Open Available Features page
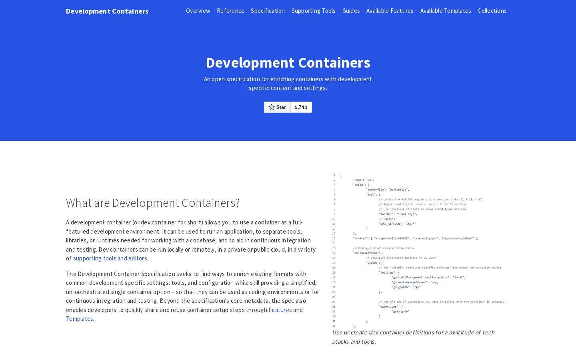Image resolution: width=576 pixels, height=360 pixels. pos(390,11)
